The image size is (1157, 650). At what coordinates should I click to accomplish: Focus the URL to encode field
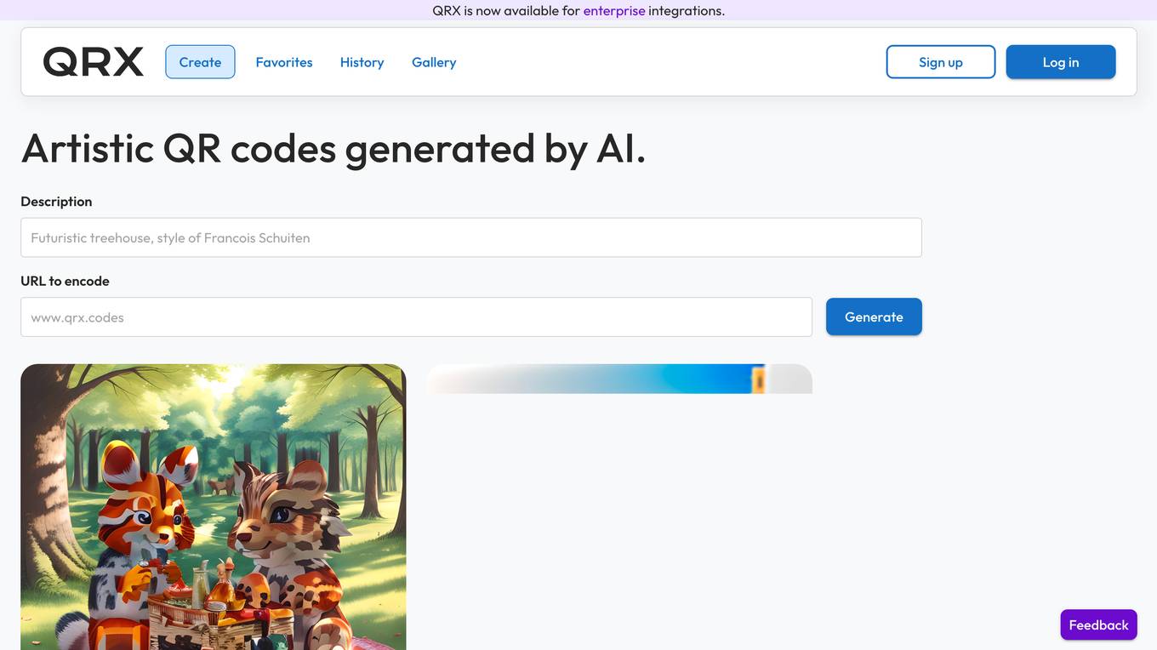tap(417, 316)
